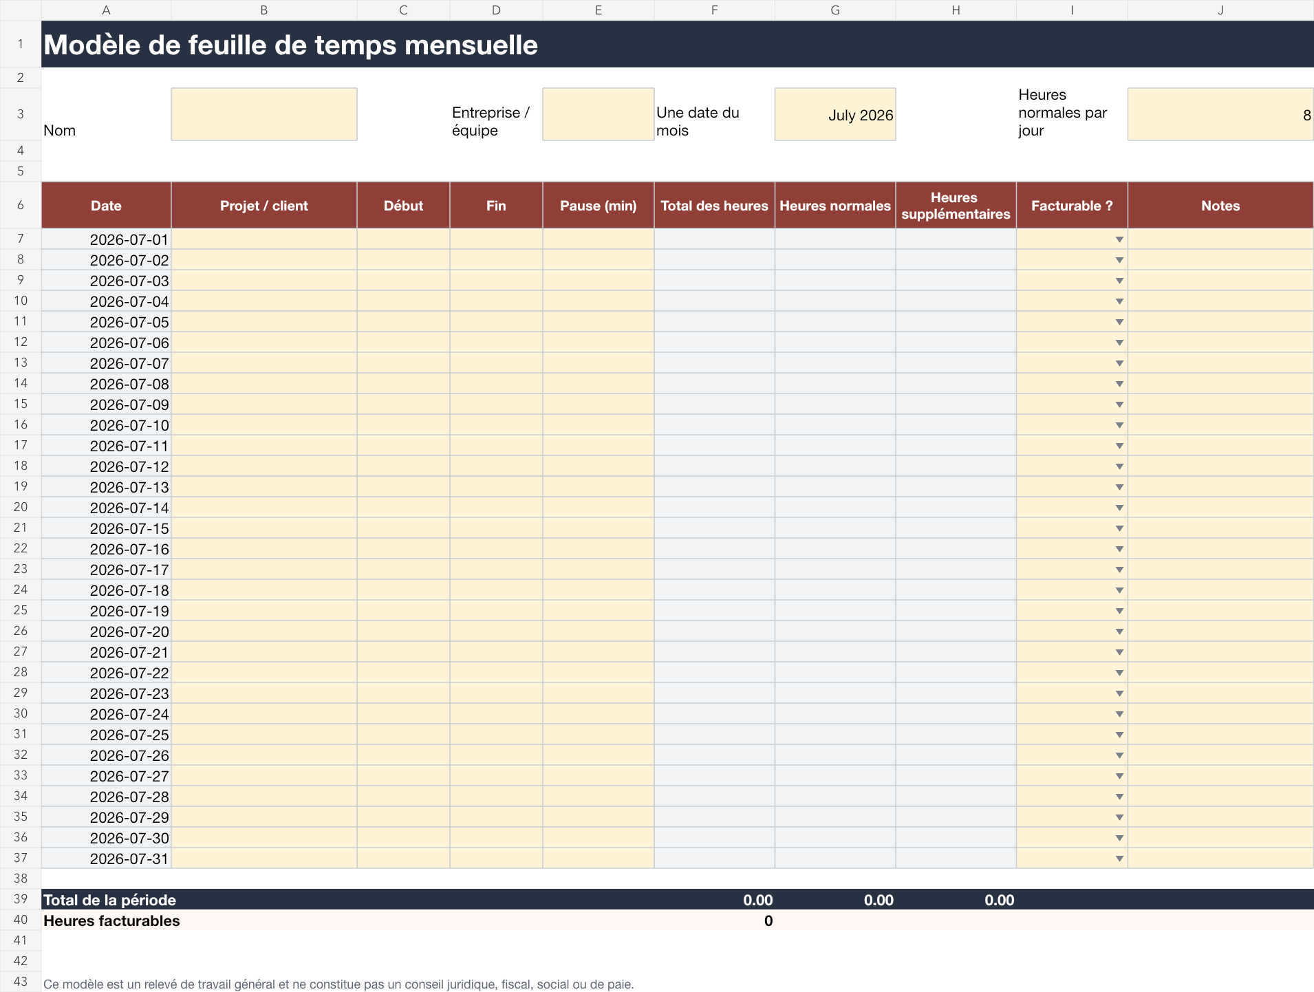Select column F header
This screenshot has width=1314, height=992.
pyautogui.click(x=714, y=10)
